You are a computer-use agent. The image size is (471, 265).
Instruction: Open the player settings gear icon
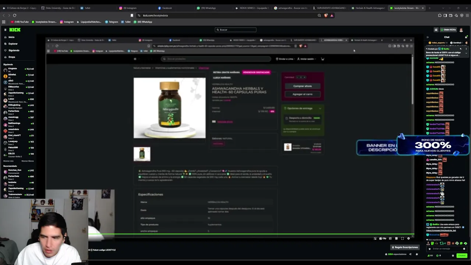(x=408, y=239)
